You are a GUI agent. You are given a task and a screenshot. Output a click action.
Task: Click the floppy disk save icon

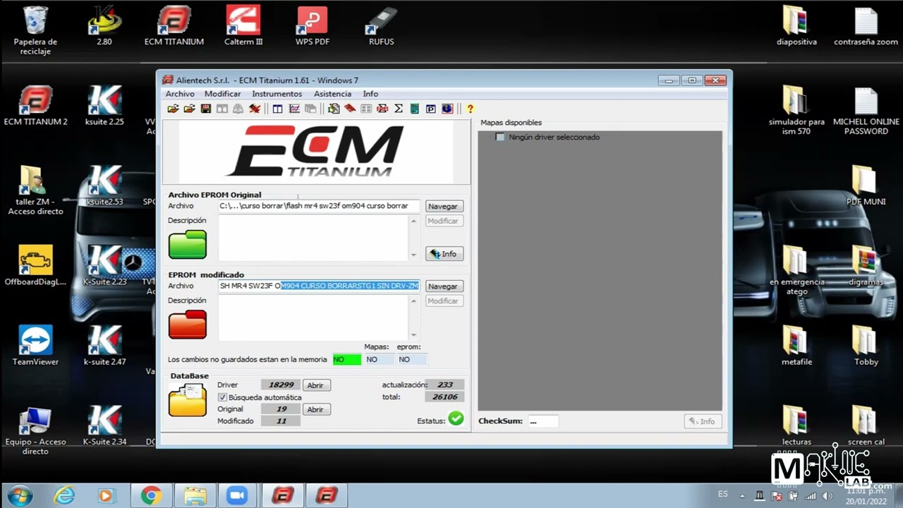(206, 109)
